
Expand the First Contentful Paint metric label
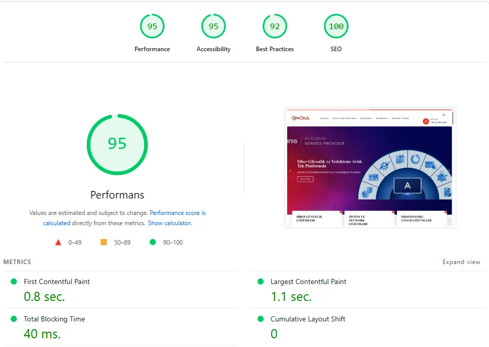(x=57, y=281)
